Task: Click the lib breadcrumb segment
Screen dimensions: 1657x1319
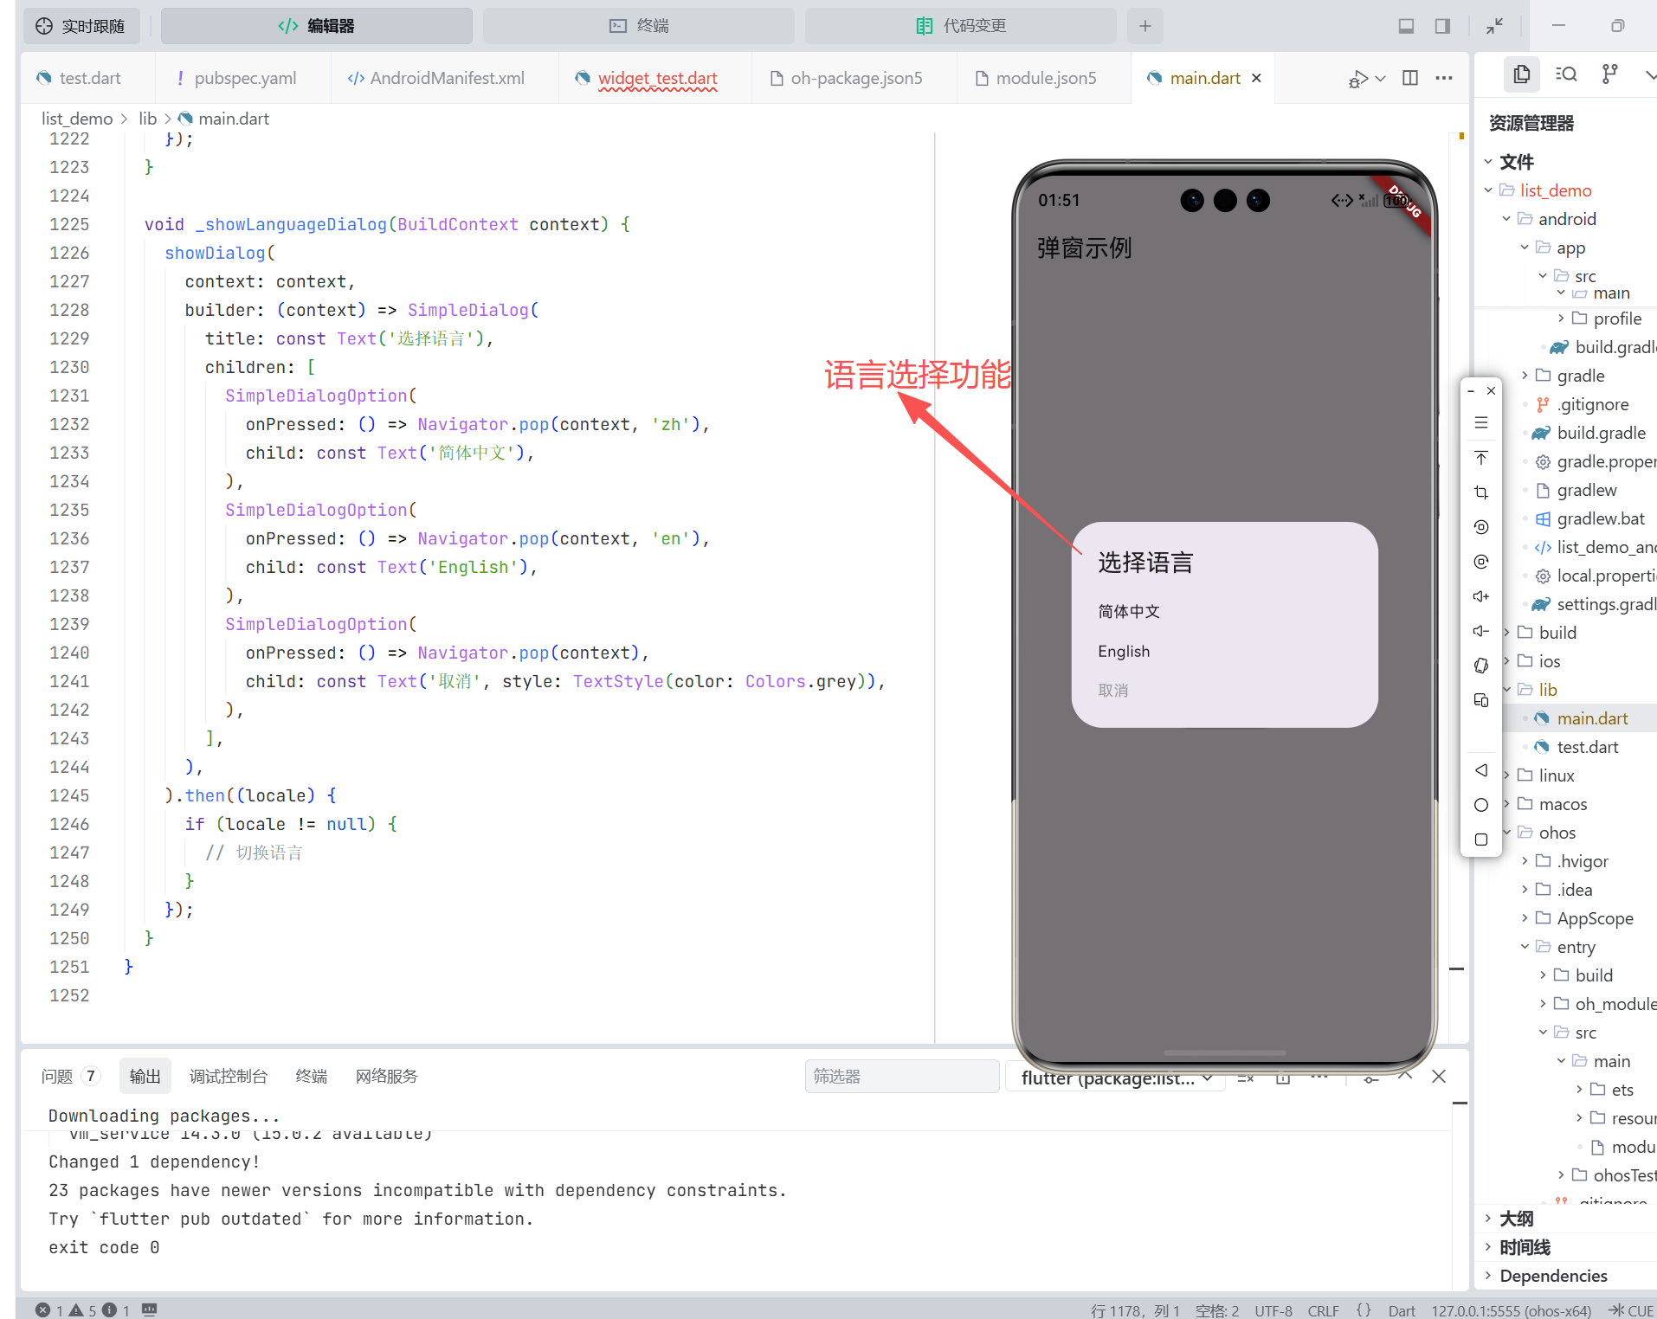Action: pos(148,119)
